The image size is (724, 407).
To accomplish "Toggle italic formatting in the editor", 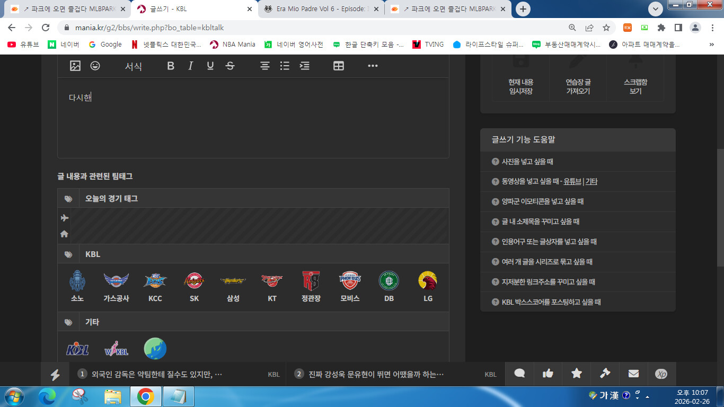I will 190,66.
